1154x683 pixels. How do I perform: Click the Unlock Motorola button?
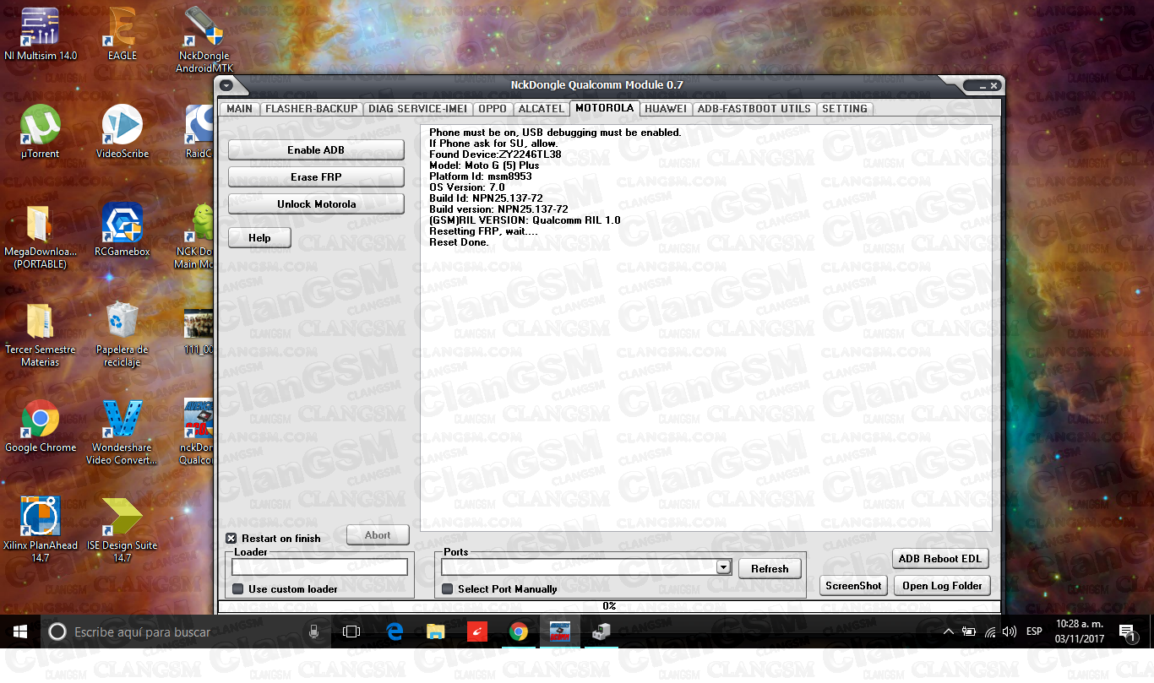(x=316, y=204)
